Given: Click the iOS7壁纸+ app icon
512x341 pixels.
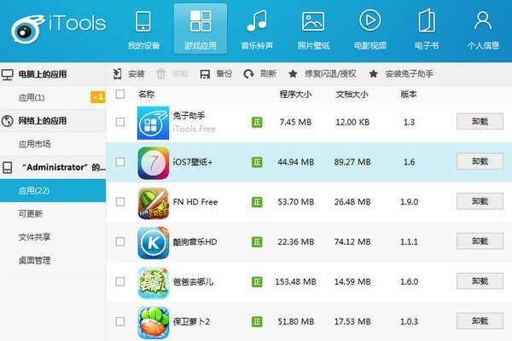Looking at the screenshot, I should [x=153, y=163].
